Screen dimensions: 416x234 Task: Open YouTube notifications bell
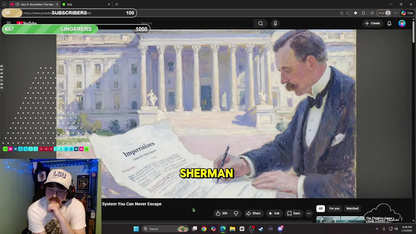[x=389, y=23]
